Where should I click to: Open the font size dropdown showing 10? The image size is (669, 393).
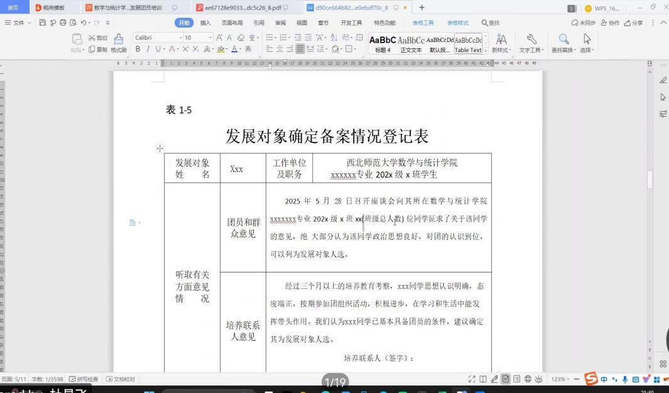click(210, 38)
